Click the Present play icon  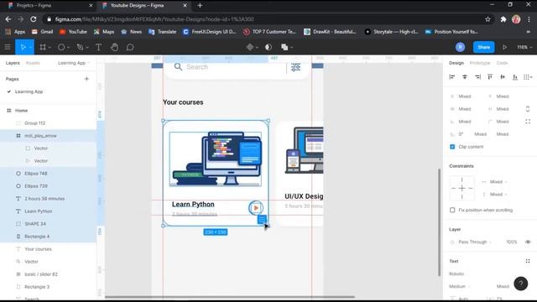(504, 47)
